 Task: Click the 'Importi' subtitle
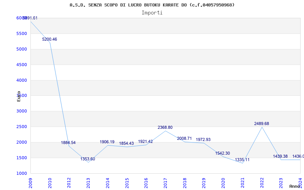point(152,13)
